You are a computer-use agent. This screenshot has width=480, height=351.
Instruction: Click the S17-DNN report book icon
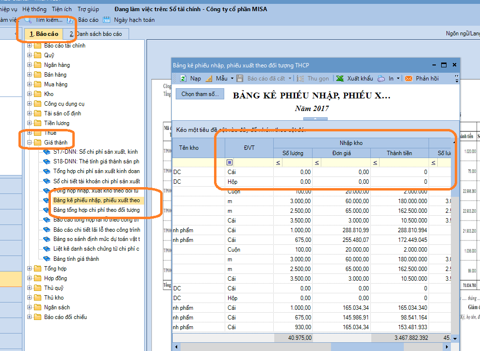(x=47, y=152)
